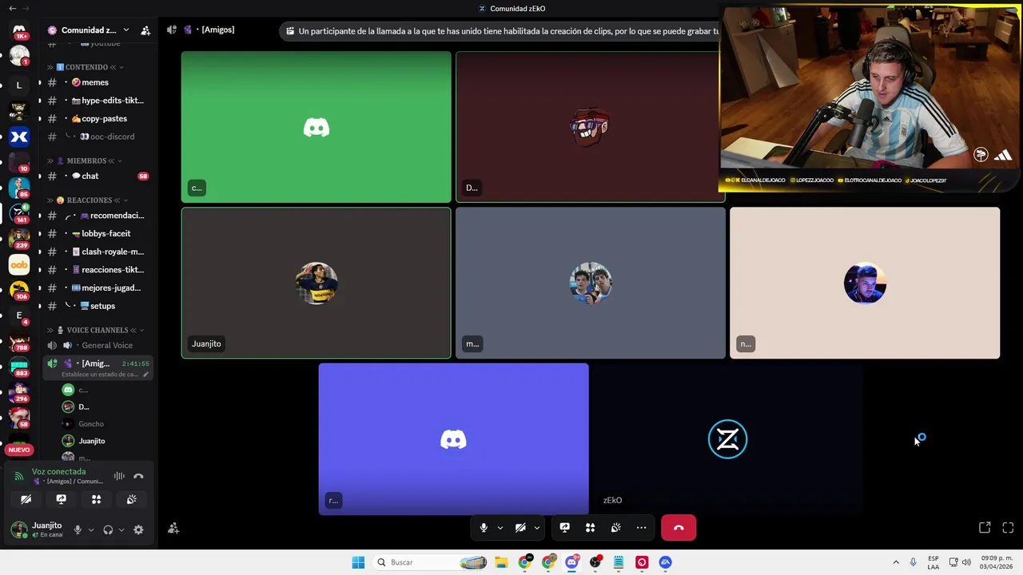Edit voice channel status pencil icon
1023x575 pixels.
coord(145,375)
